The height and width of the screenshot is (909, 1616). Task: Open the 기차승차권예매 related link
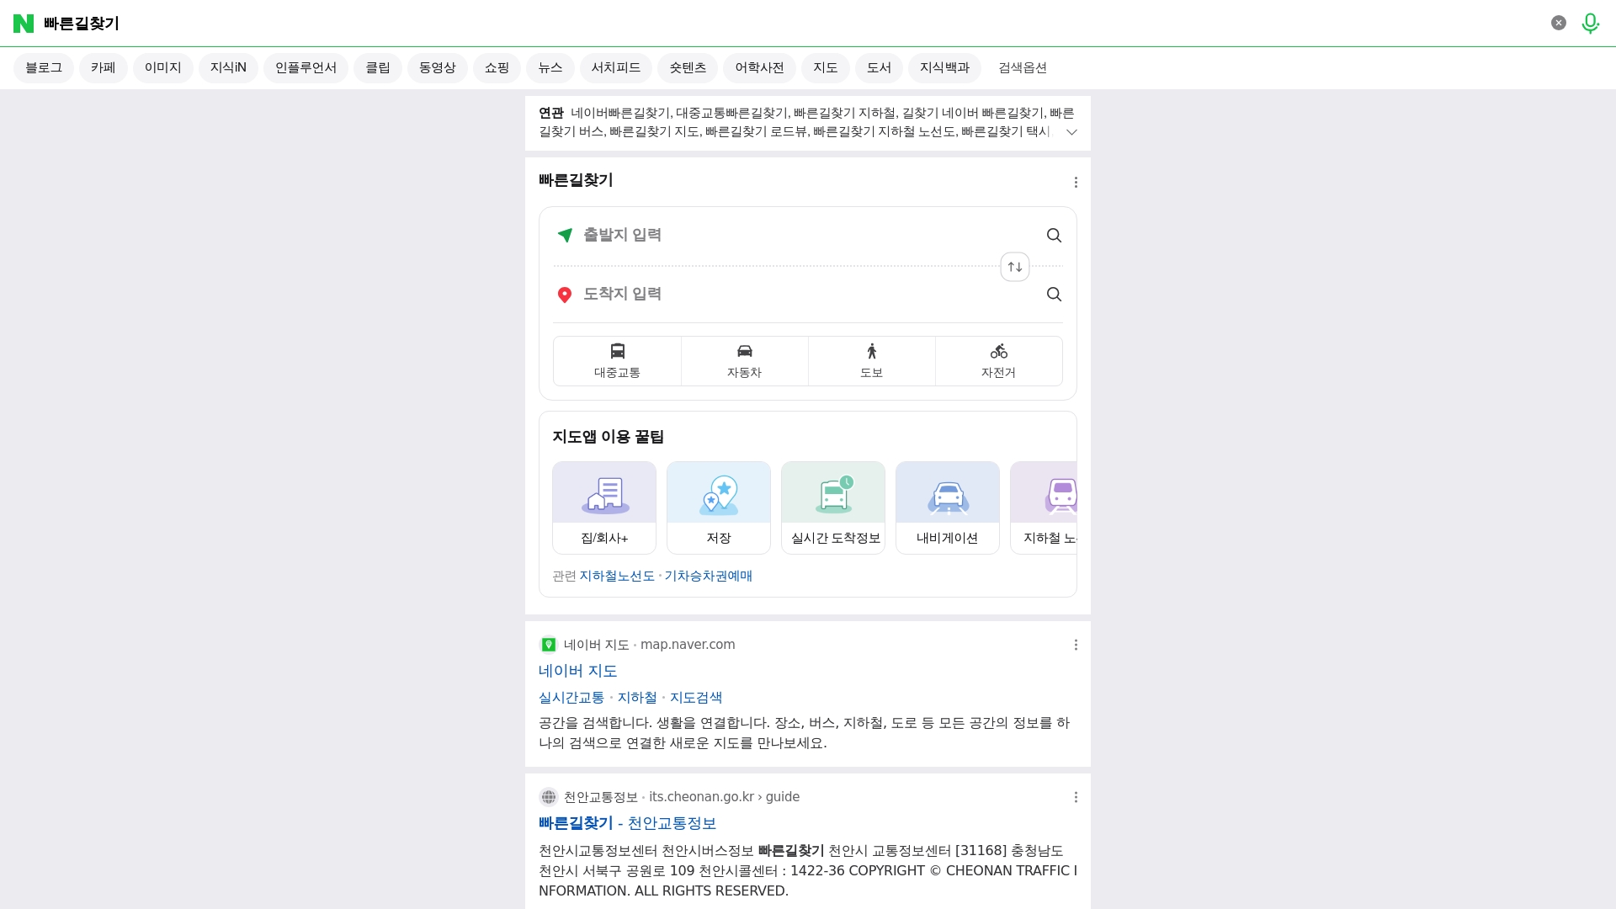[708, 577]
